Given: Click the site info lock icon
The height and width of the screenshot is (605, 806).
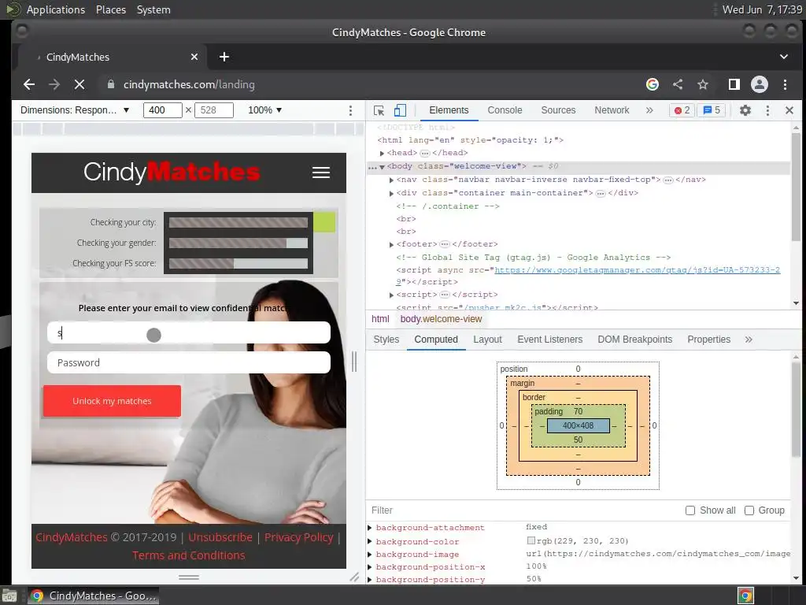Looking at the screenshot, I should point(110,84).
